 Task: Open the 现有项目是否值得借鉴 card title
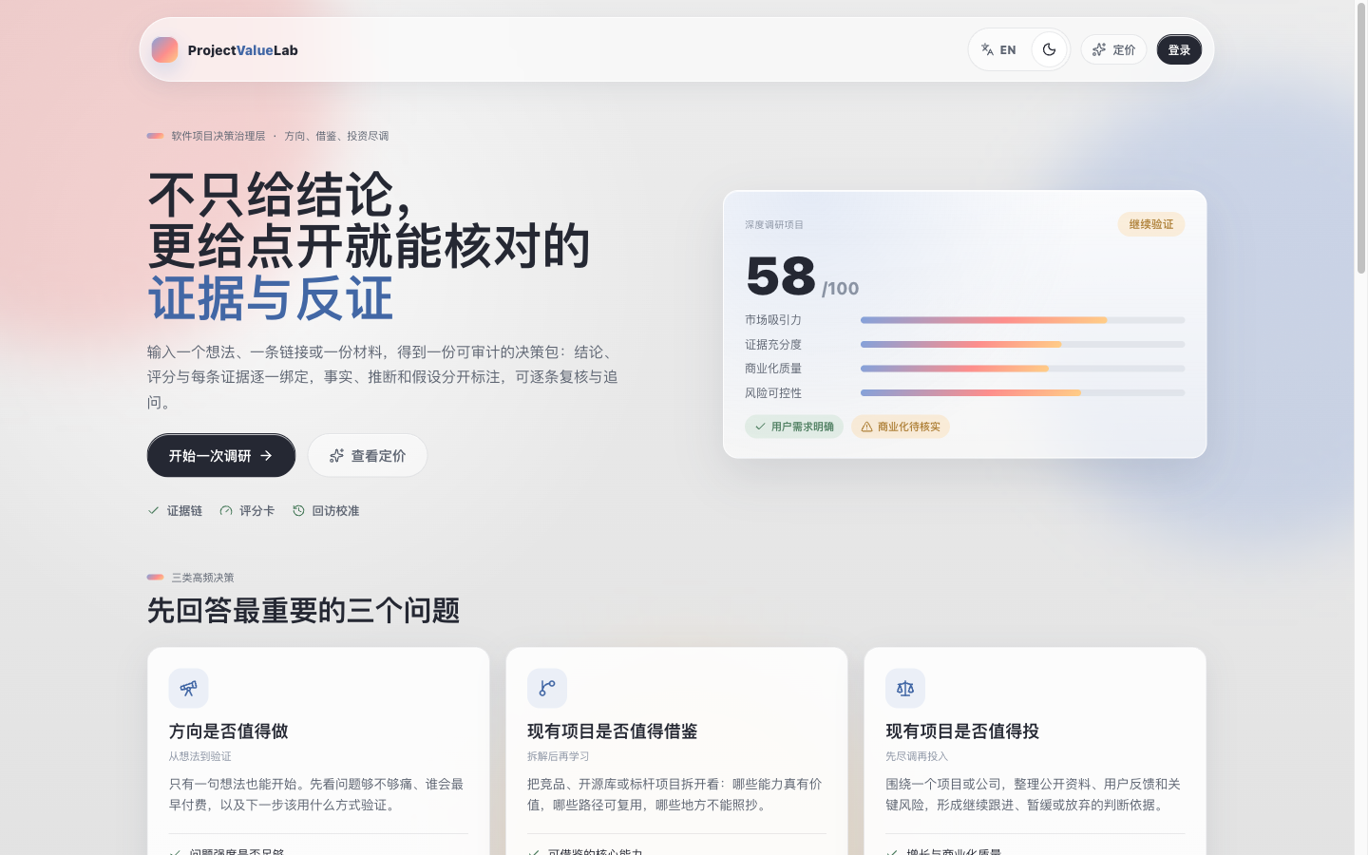pyautogui.click(x=613, y=731)
